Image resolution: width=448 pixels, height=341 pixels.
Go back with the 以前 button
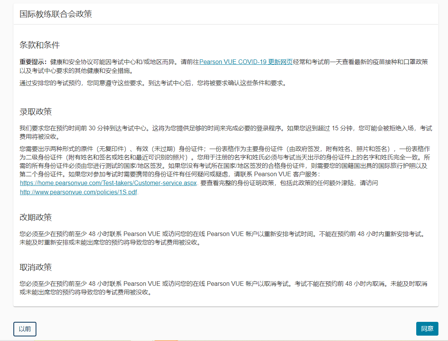point(25,329)
